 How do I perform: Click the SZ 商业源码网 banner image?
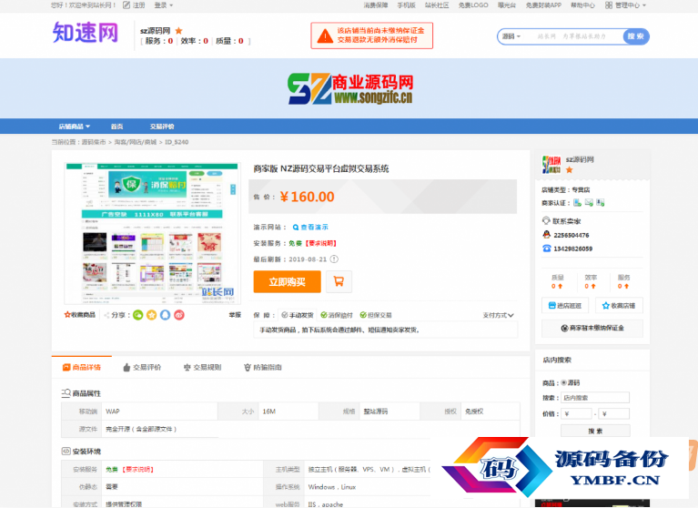[x=350, y=88]
